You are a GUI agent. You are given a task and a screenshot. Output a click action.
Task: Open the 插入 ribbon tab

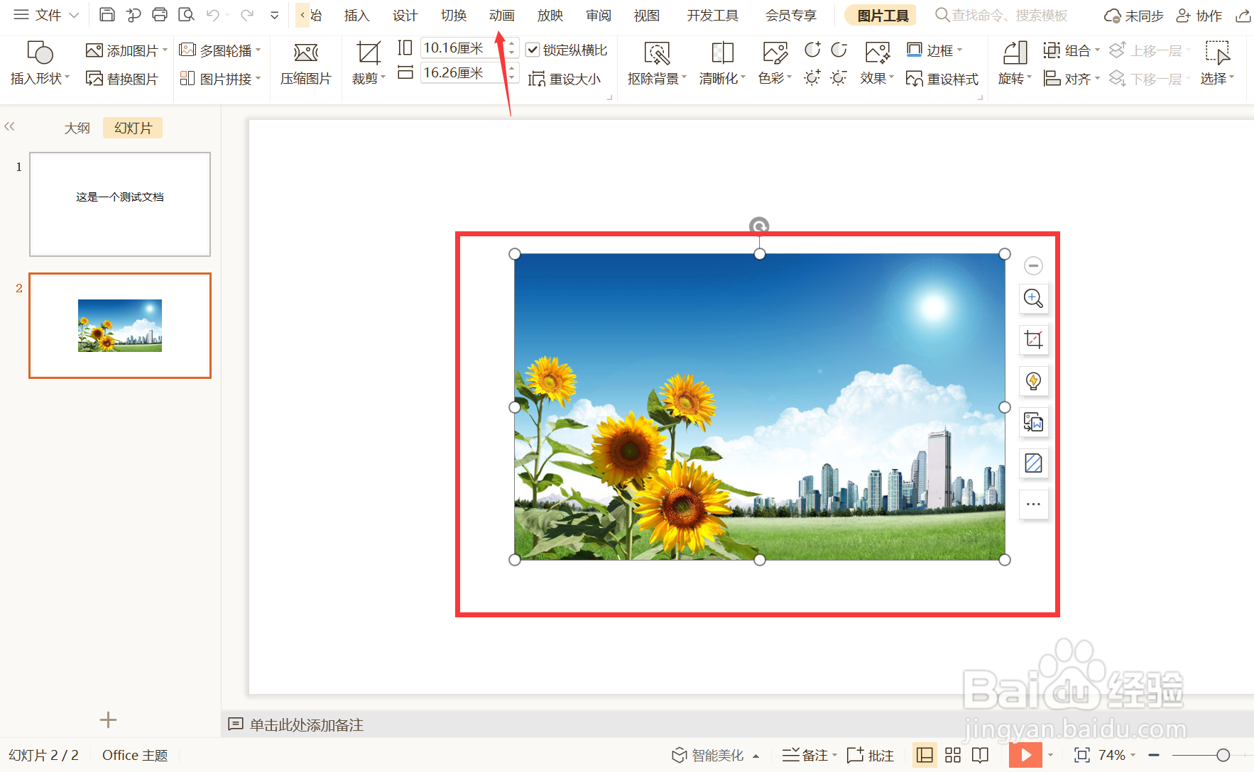tap(356, 15)
